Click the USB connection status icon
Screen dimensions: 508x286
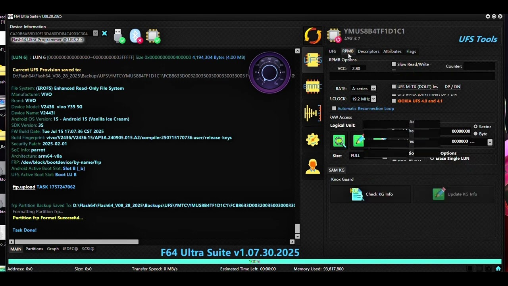tap(119, 36)
